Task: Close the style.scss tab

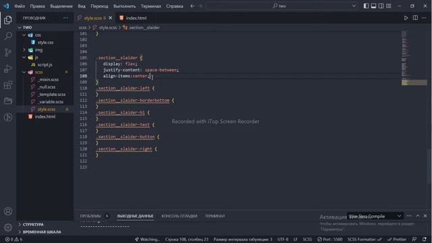Action: (110, 18)
